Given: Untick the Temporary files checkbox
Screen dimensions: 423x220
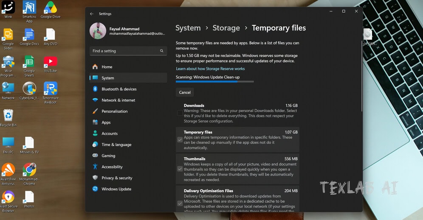Looking at the screenshot, I should coord(180,140).
